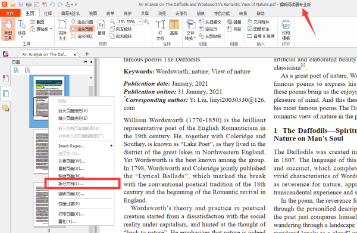
Task: Click 打印模板 print template button
Action: coord(286,30)
